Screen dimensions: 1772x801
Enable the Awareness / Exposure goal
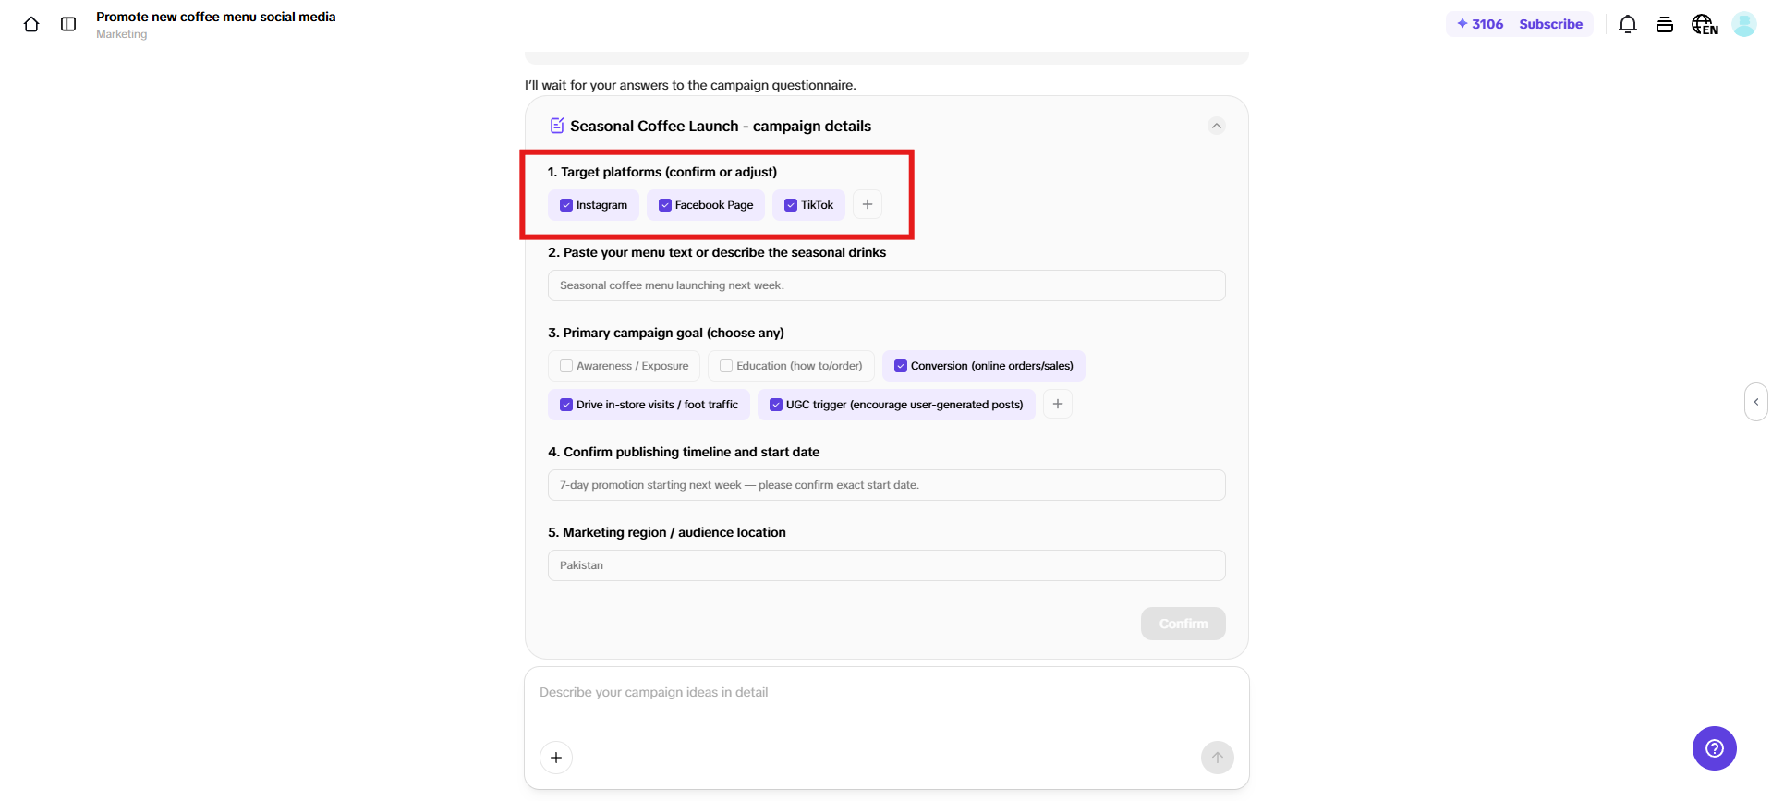coord(566,366)
